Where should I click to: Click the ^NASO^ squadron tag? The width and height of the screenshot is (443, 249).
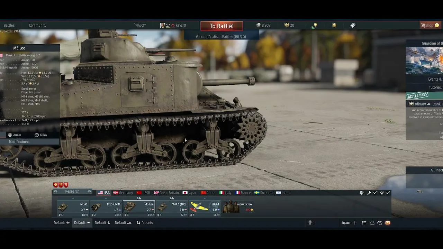(140, 25)
